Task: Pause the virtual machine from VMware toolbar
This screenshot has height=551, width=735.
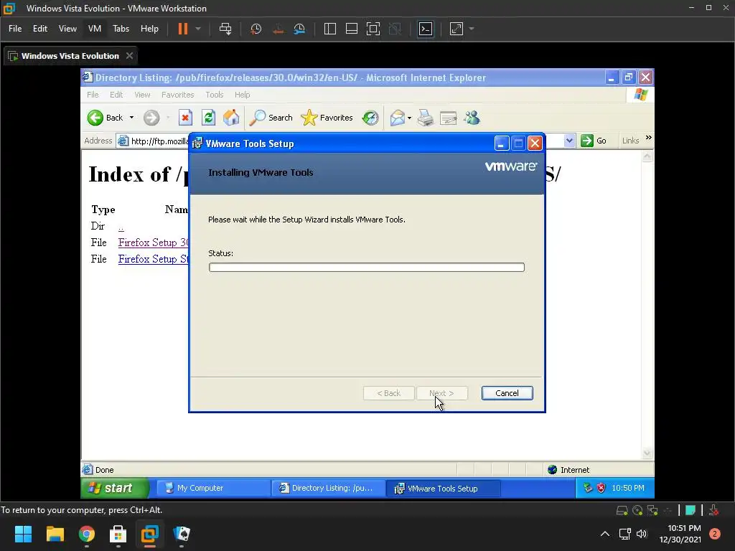Action: click(183, 29)
